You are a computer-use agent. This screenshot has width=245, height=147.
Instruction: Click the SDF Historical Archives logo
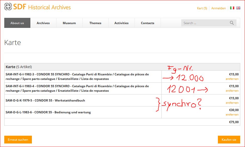coord(37,7)
